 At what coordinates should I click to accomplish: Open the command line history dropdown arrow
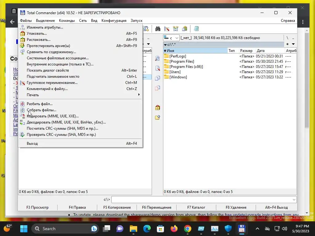[x=294, y=199]
